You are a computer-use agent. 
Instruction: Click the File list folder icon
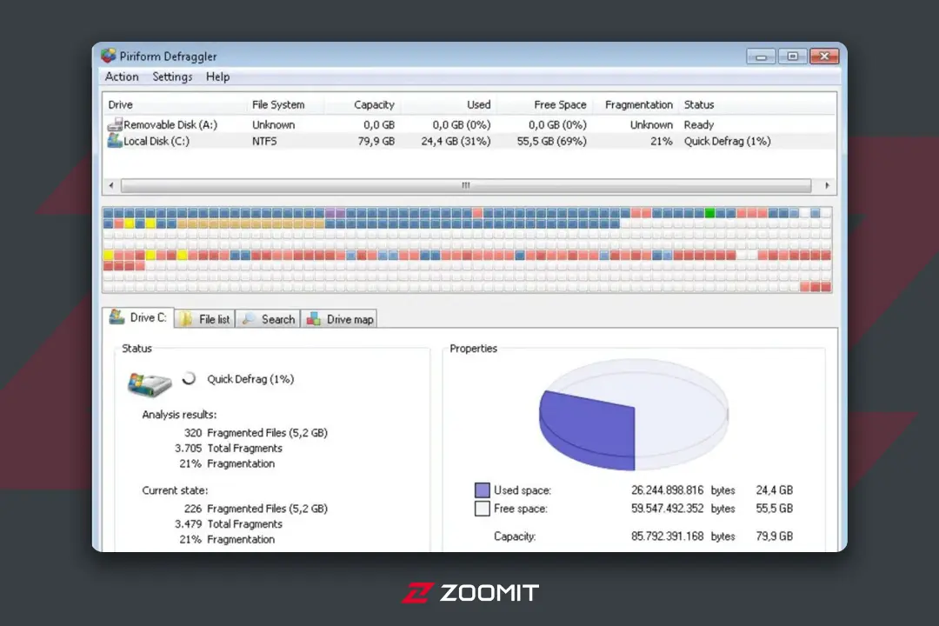(x=186, y=319)
